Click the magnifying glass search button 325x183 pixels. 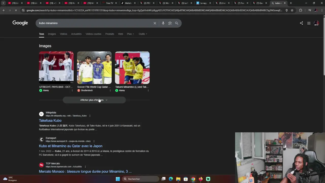pos(176,23)
